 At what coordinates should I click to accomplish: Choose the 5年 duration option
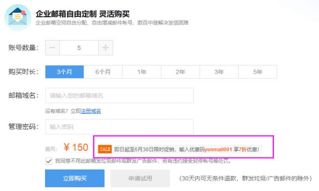pos(258,72)
